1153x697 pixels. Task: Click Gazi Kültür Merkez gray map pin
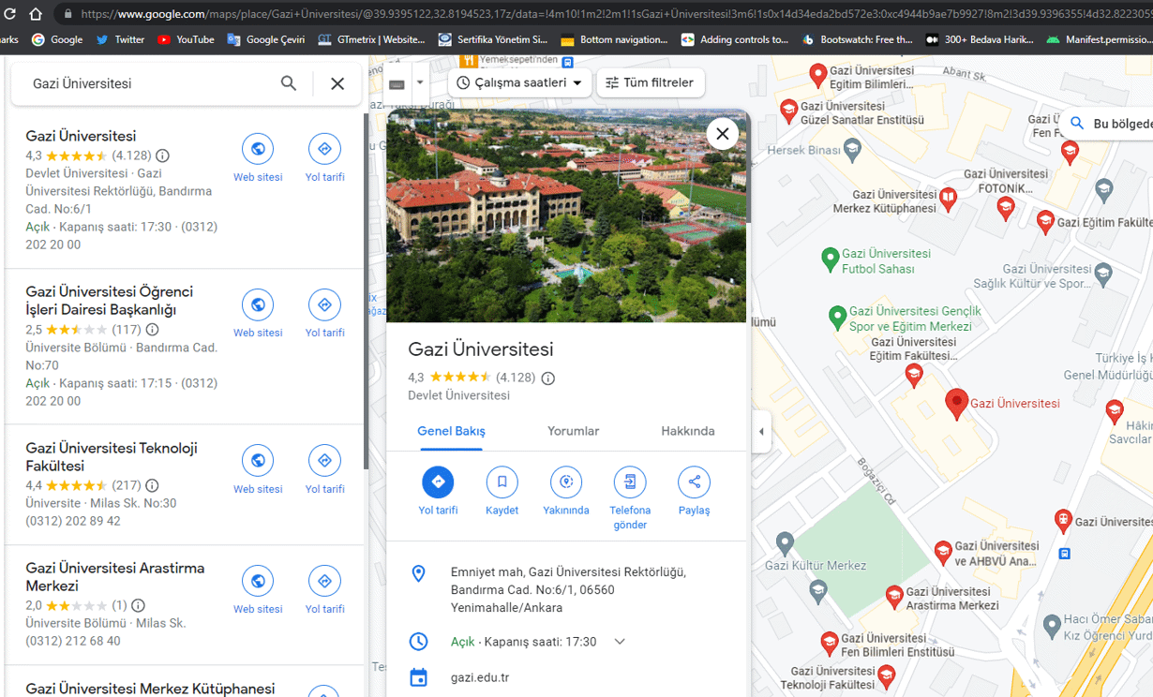pos(786,542)
